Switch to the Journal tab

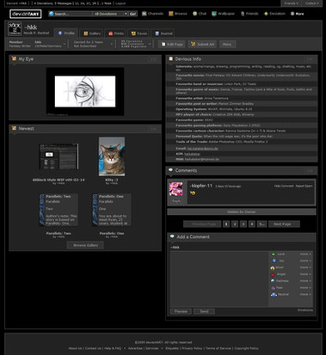pyautogui.click(x=163, y=34)
